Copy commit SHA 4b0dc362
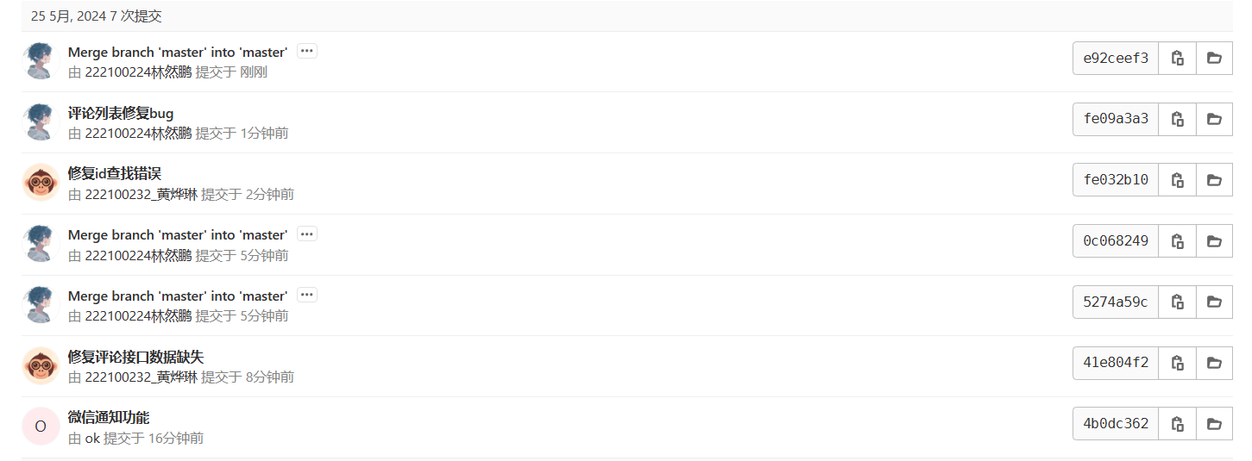This screenshot has width=1252, height=461. 1177,424
